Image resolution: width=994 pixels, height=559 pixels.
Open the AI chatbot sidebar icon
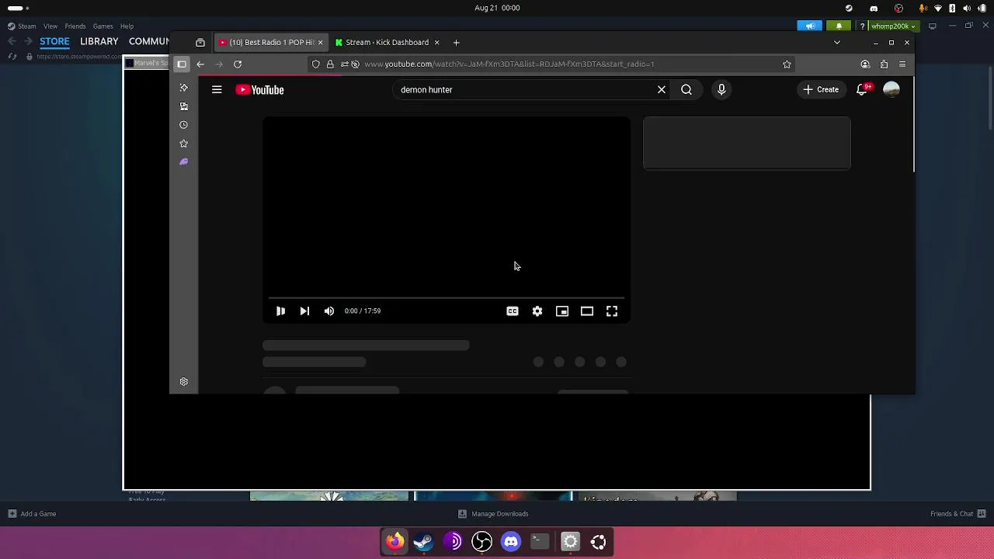[184, 88]
